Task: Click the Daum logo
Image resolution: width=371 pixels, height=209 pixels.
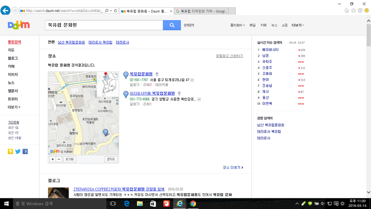Action: [x=19, y=25]
